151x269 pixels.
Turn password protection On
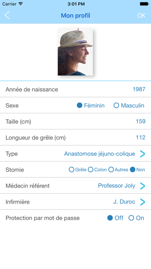tap(131, 218)
